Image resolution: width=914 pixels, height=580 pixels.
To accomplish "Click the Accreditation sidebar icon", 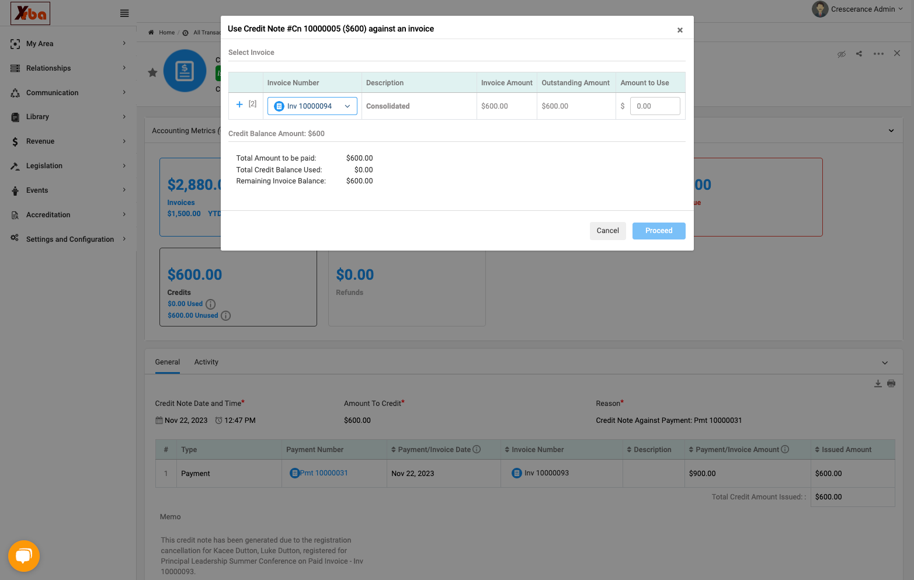I will pos(15,215).
